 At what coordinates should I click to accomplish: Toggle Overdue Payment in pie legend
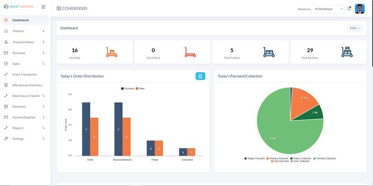click(277, 158)
